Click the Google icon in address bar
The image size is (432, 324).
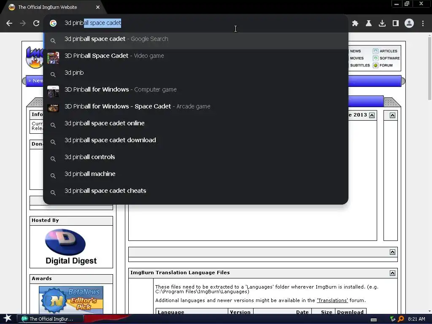53,23
